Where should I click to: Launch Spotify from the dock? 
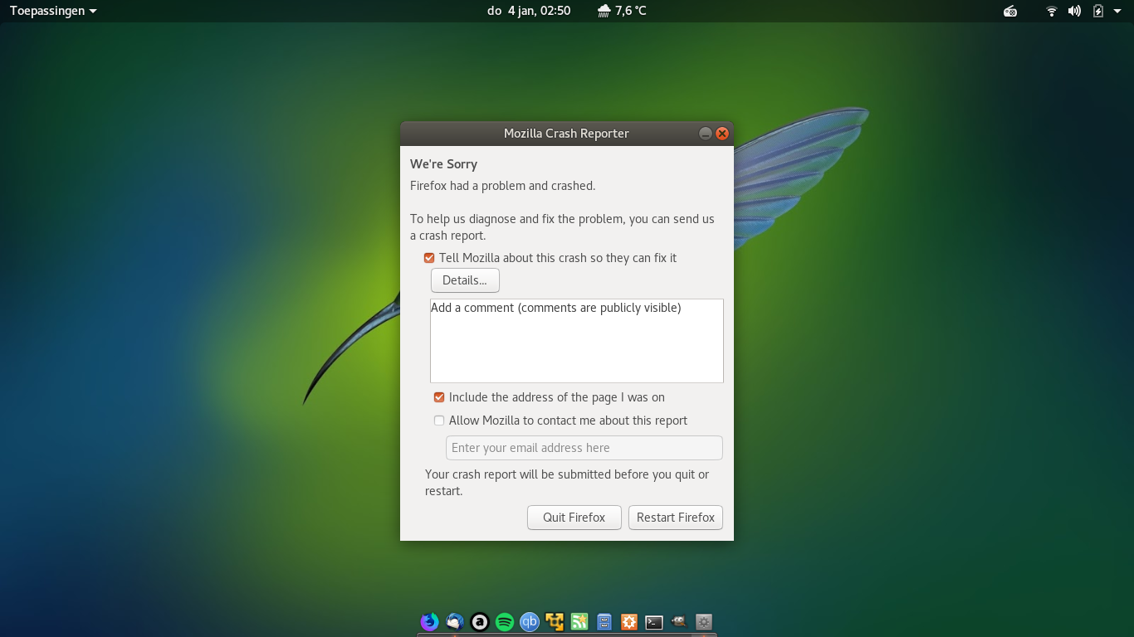tap(504, 621)
